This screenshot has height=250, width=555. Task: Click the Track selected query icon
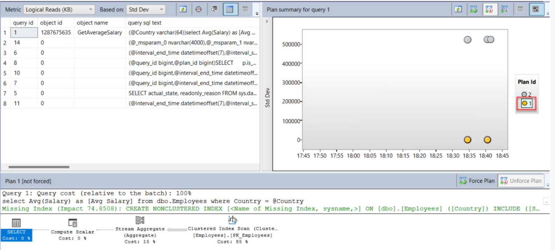pos(198,10)
